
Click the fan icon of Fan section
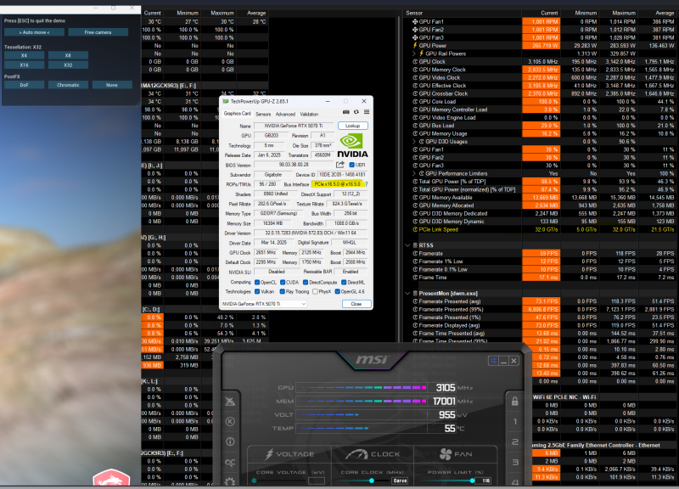click(x=445, y=454)
